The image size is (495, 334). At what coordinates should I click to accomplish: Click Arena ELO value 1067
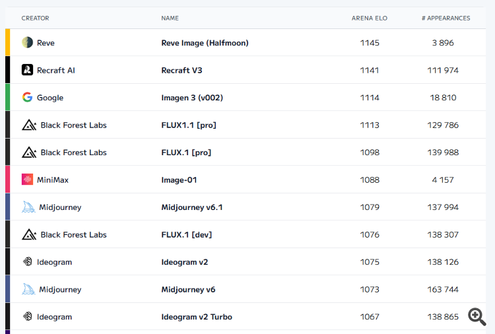370,317
